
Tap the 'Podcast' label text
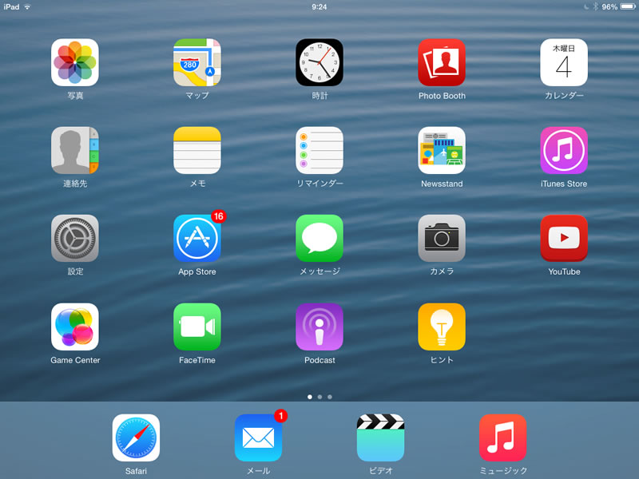click(319, 361)
